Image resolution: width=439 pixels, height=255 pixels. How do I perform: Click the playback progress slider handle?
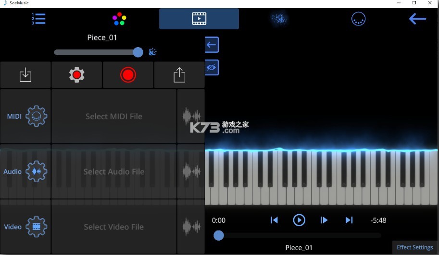219,235
